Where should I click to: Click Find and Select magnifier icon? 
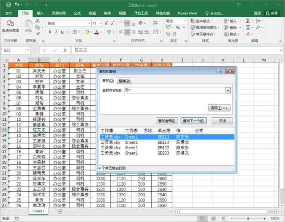[258, 28]
